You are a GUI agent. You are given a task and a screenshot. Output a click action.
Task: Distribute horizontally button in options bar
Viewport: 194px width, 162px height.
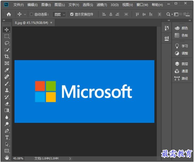[159, 14]
